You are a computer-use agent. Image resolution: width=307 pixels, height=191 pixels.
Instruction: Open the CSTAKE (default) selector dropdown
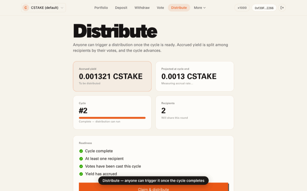click(43, 8)
